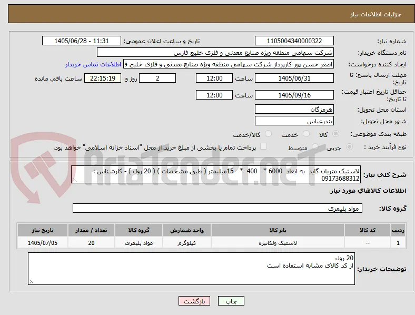Click the announcement date field 1405/06/28 - 11:31

click(82, 41)
